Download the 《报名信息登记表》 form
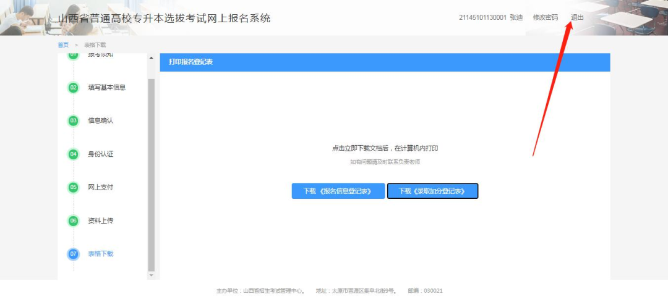Viewport: 668px width, 302px height. click(338, 191)
